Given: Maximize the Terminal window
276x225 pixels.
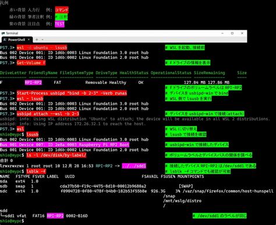Looking at the screenshot, I should point(232,33).
